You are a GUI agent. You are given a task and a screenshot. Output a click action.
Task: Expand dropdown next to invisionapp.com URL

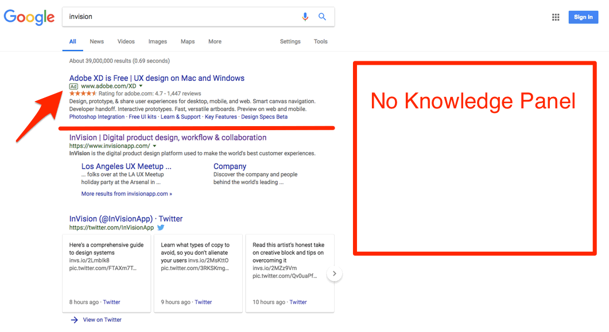point(154,146)
